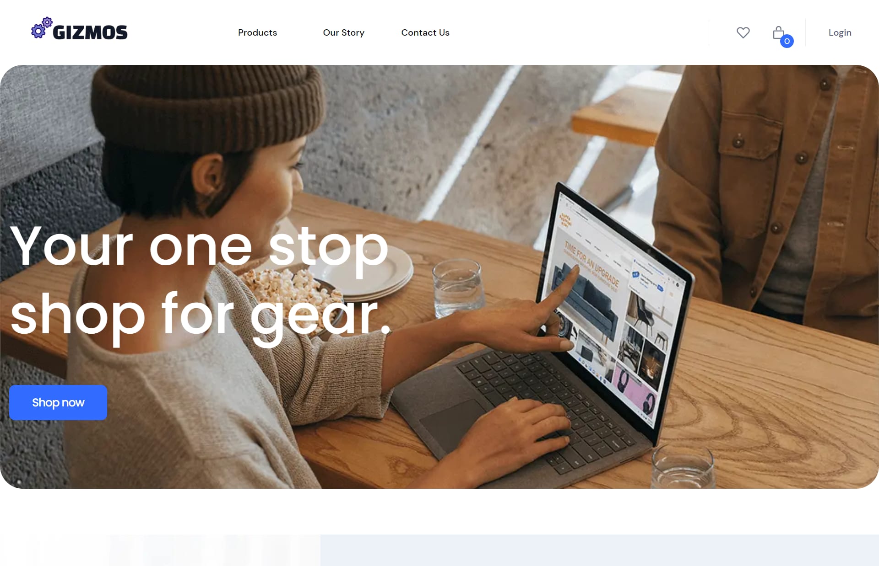Click the light blue panel below hero

[x=600, y=550]
